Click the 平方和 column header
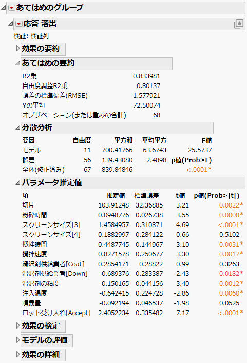The height and width of the screenshot is (363, 247). point(123,140)
